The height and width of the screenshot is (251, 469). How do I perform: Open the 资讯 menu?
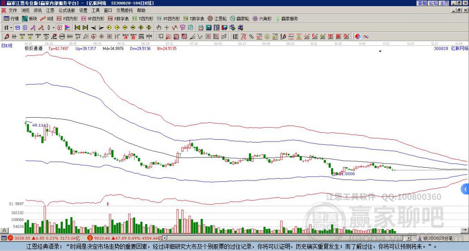38,11
